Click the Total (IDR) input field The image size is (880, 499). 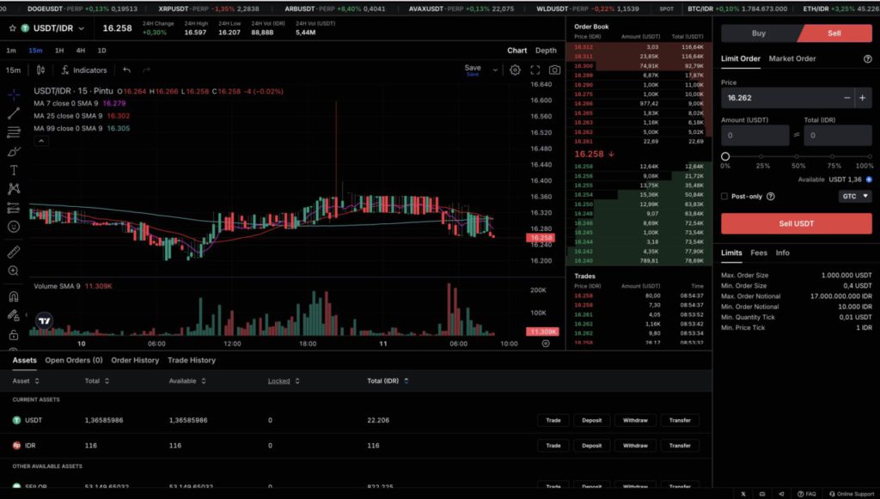[838, 135]
